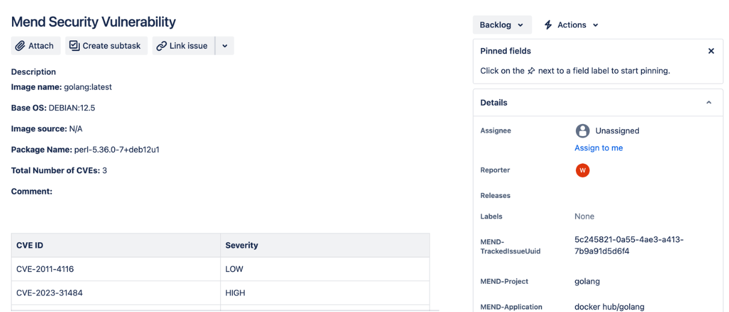
Task: Click the Mend Security Vulnerability title
Action: coord(93,22)
